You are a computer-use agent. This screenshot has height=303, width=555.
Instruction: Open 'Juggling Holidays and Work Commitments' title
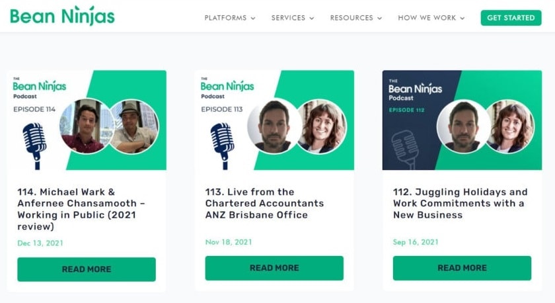click(460, 203)
